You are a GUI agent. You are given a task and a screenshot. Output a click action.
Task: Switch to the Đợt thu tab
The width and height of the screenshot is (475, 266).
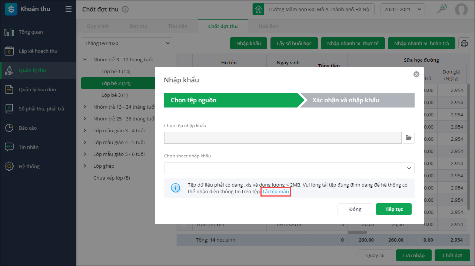pyautogui.click(x=139, y=26)
